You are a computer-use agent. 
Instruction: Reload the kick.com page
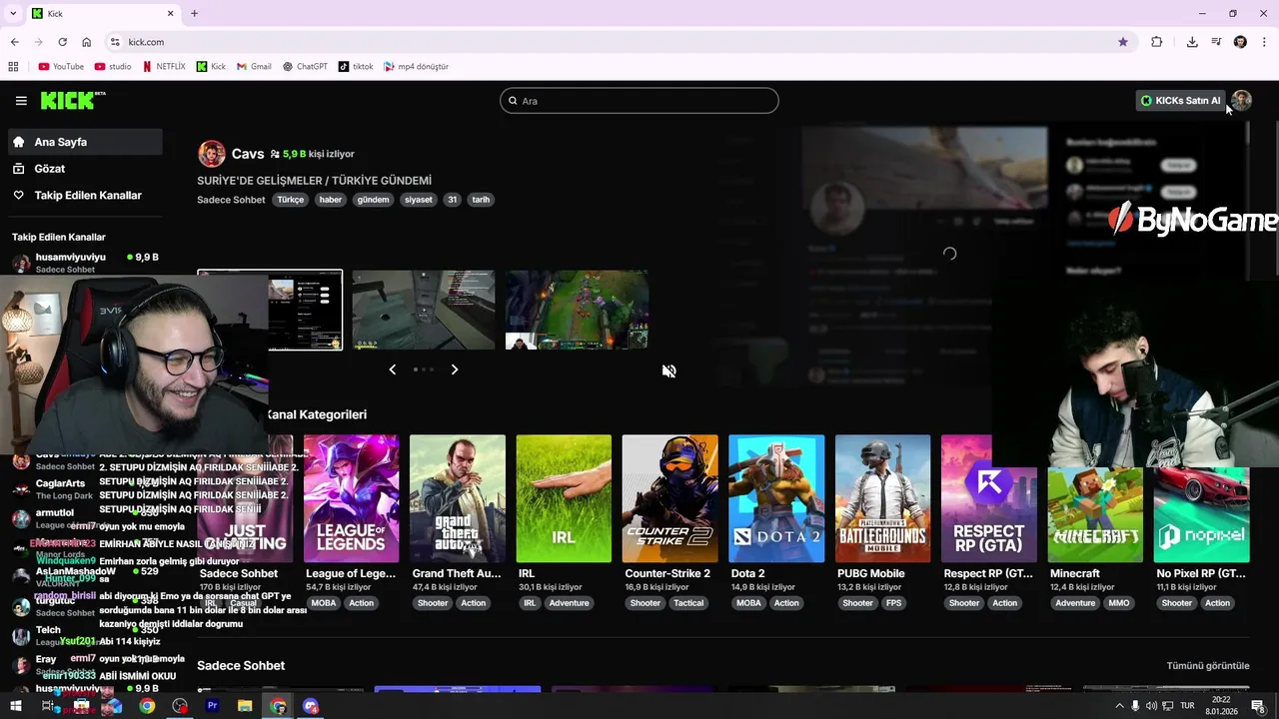pos(62,42)
